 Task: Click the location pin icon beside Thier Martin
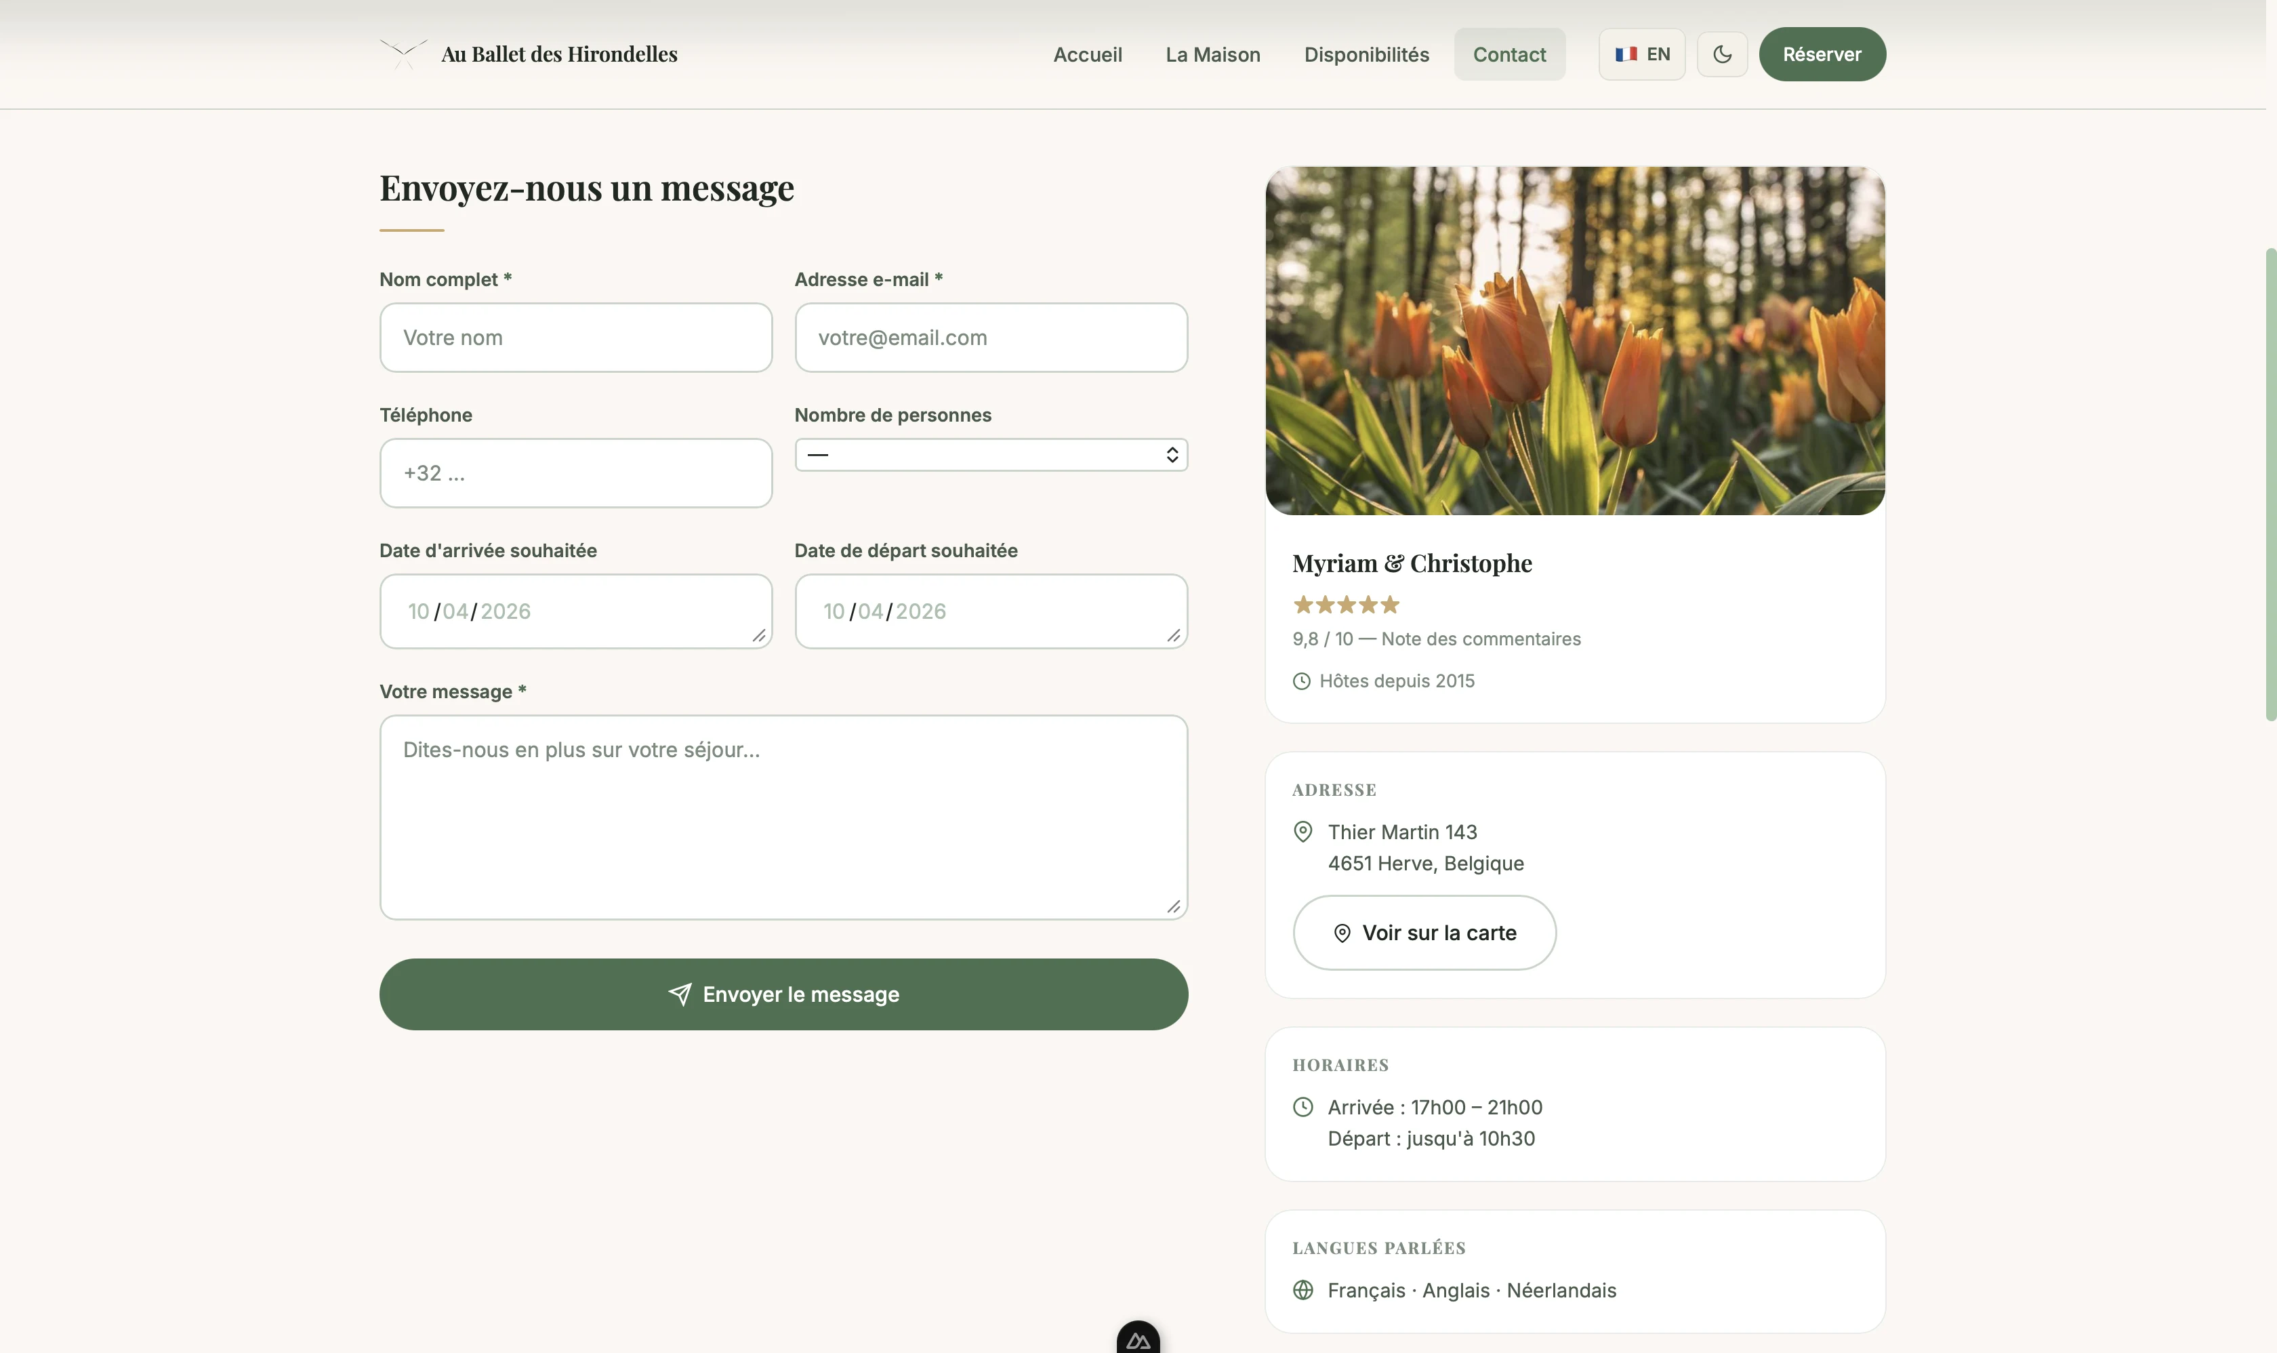click(x=1302, y=832)
